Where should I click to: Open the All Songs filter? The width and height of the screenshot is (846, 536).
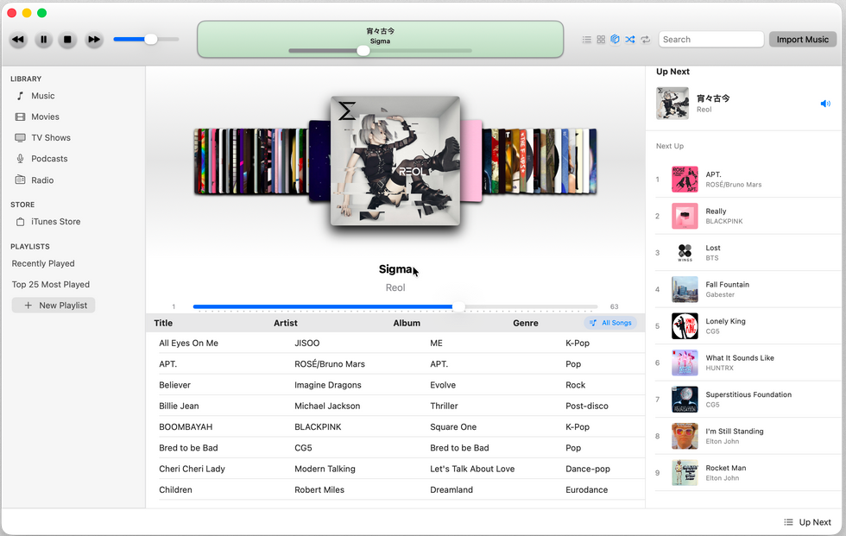click(611, 323)
